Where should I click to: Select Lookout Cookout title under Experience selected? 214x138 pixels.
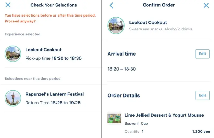(x=43, y=50)
